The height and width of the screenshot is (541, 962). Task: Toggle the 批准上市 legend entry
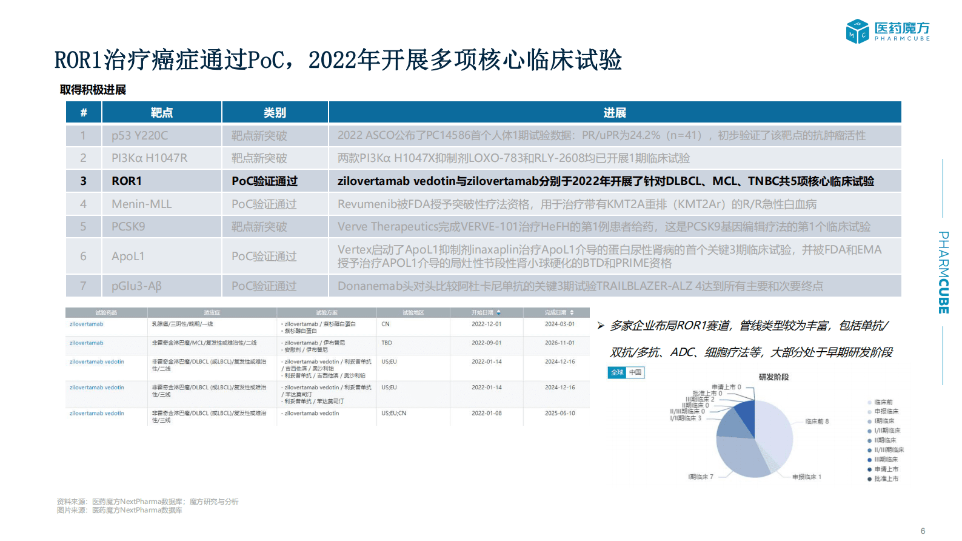click(x=883, y=479)
